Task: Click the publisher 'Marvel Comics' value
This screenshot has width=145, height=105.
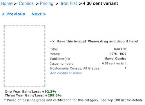Action: [115, 59]
